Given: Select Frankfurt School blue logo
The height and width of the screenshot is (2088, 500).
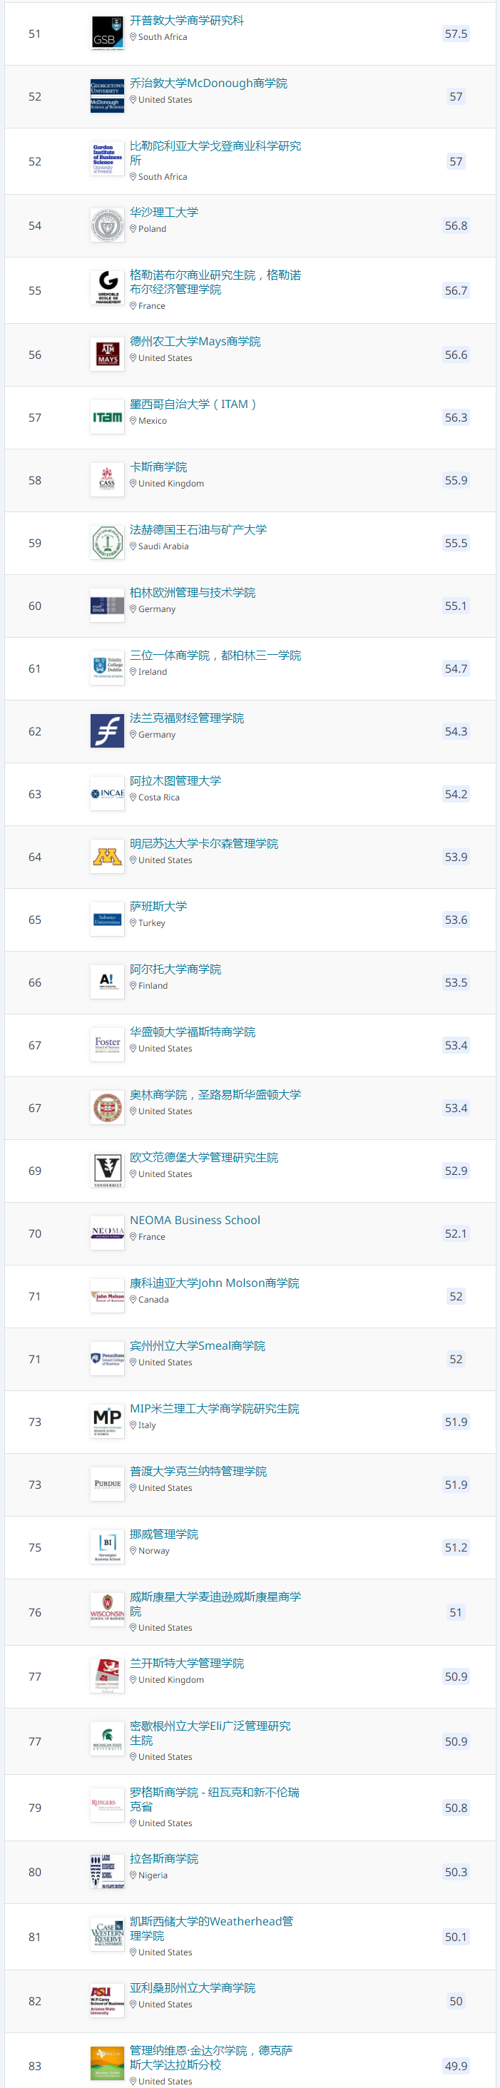Looking at the screenshot, I should [x=107, y=731].
